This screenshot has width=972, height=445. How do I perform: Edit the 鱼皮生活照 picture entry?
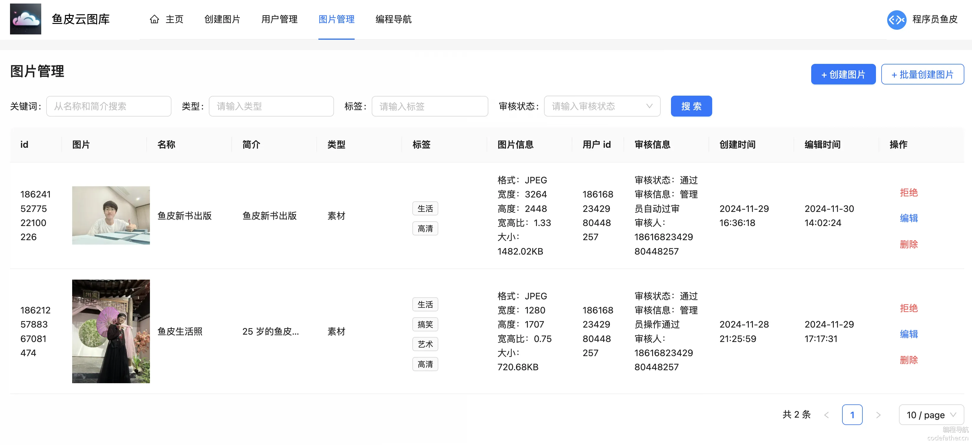point(908,334)
